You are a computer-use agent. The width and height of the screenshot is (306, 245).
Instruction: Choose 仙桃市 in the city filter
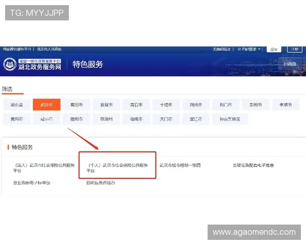136,119
